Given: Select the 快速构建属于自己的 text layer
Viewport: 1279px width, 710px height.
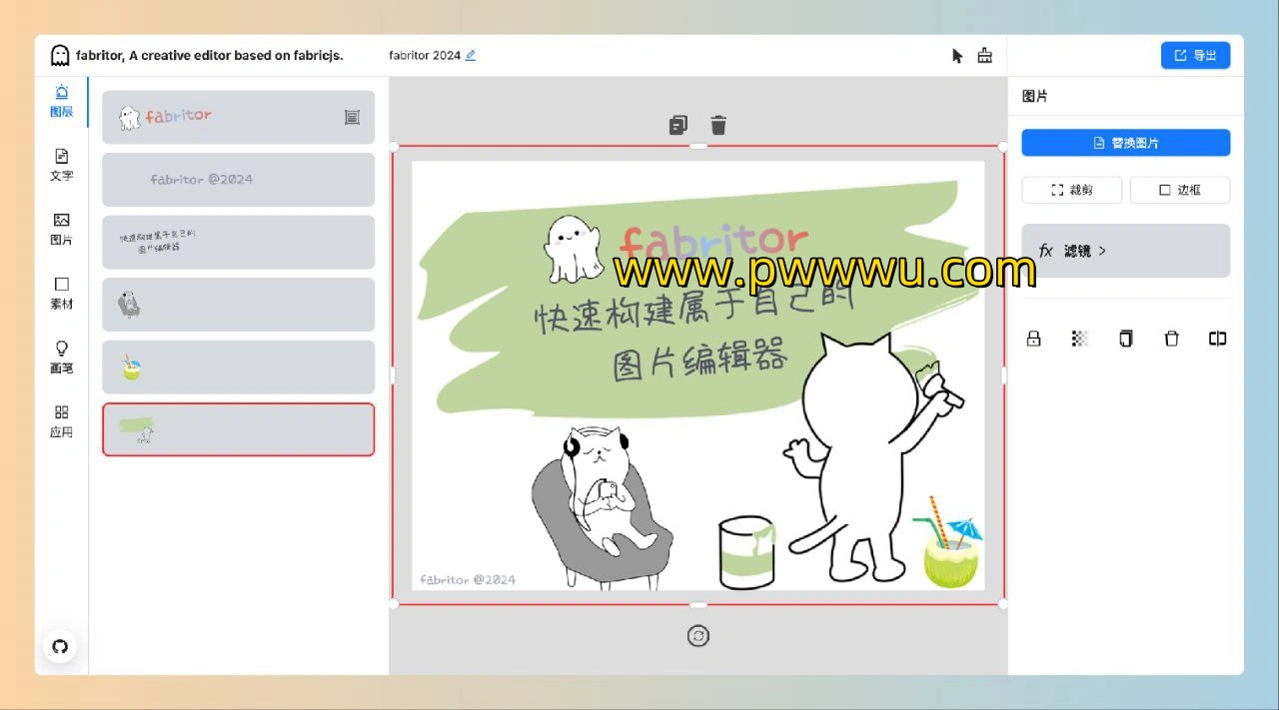Looking at the screenshot, I should tap(239, 242).
